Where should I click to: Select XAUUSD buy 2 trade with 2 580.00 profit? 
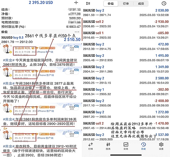click(126, 80)
